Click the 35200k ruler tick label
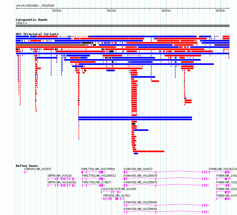Image resolution: width=237 pixels, height=215 pixels. [x=166, y=11]
